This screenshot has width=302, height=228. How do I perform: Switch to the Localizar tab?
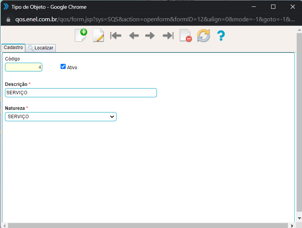[x=41, y=48]
